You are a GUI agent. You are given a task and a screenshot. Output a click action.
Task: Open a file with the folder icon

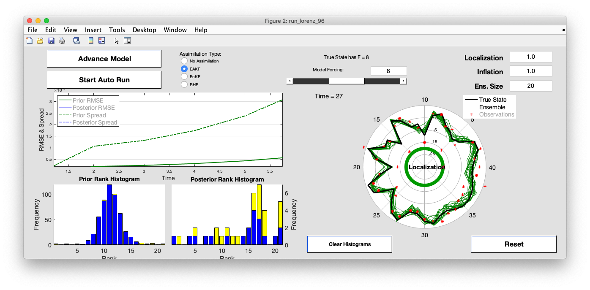pyautogui.click(x=40, y=41)
